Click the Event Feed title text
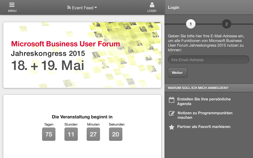 (83, 8)
